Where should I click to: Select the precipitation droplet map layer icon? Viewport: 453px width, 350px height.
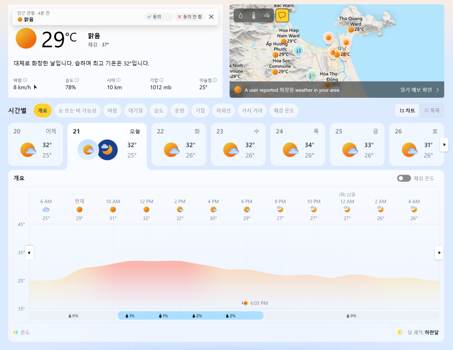click(x=241, y=15)
